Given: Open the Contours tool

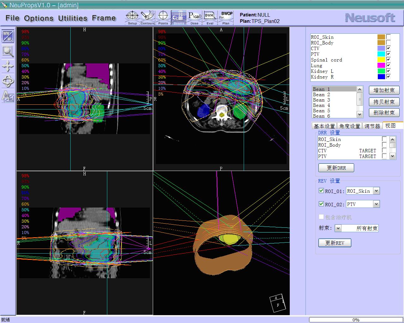Looking at the screenshot, I should (x=148, y=18).
